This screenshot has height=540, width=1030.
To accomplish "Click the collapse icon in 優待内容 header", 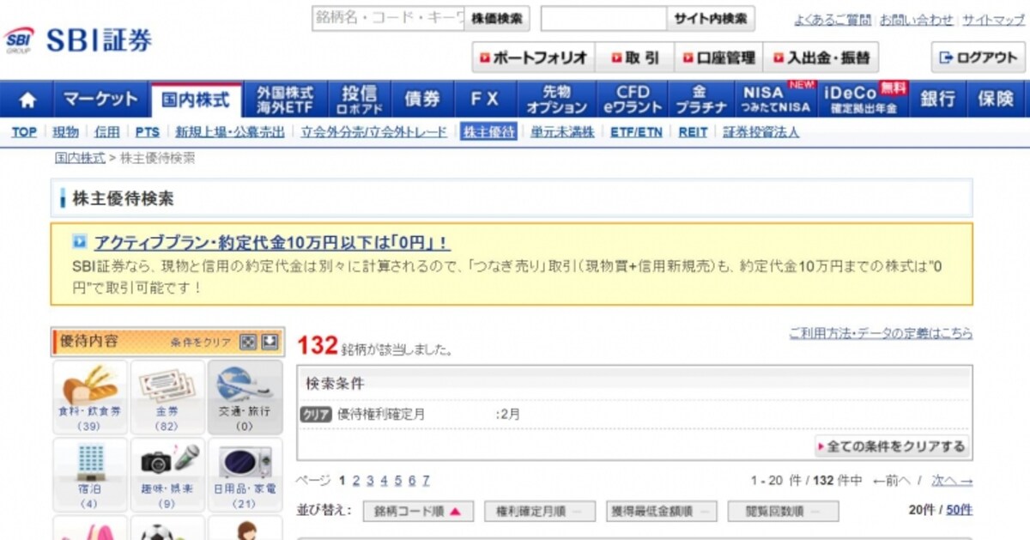I will 270,342.
